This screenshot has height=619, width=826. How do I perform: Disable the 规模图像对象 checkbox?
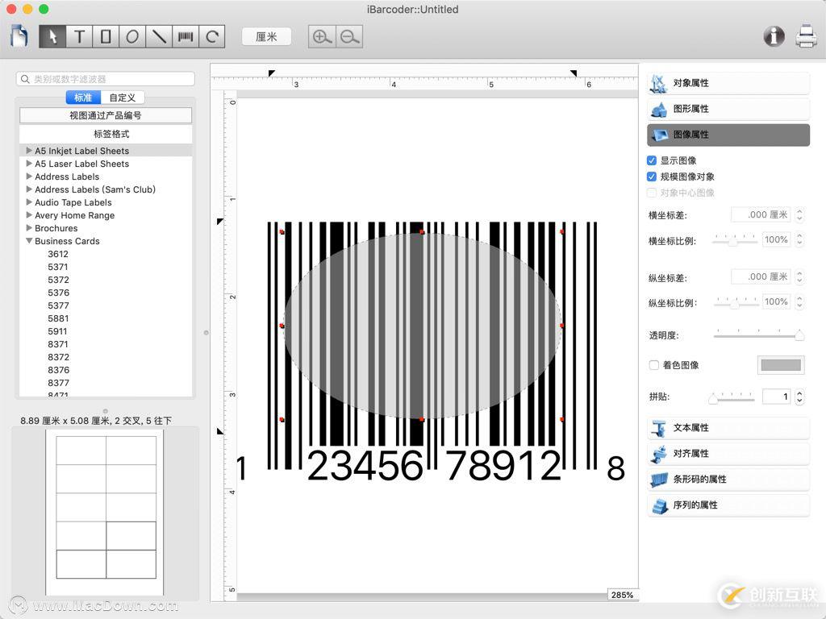coord(651,177)
